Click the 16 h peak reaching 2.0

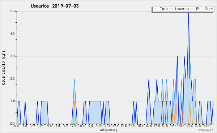pyautogui.click(x=149, y=79)
